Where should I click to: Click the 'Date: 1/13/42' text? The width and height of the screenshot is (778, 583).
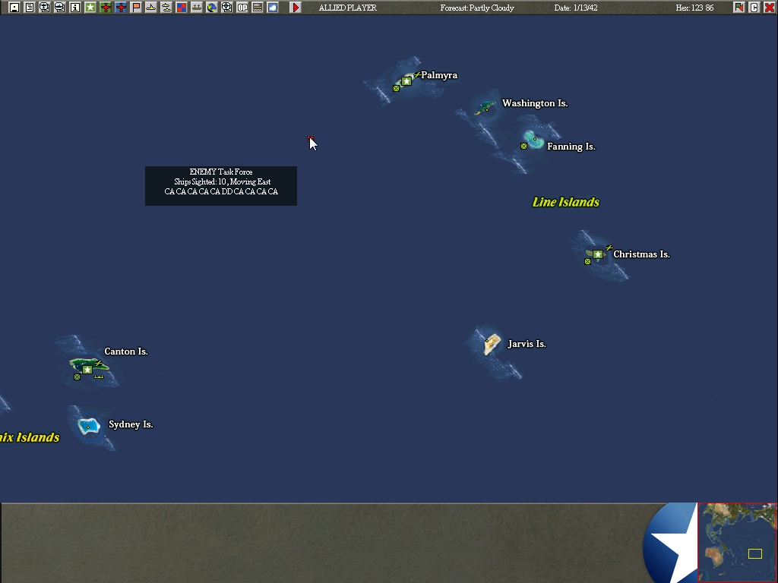[576, 8]
